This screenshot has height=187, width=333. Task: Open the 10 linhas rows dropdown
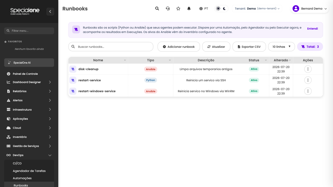click(281, 47)
